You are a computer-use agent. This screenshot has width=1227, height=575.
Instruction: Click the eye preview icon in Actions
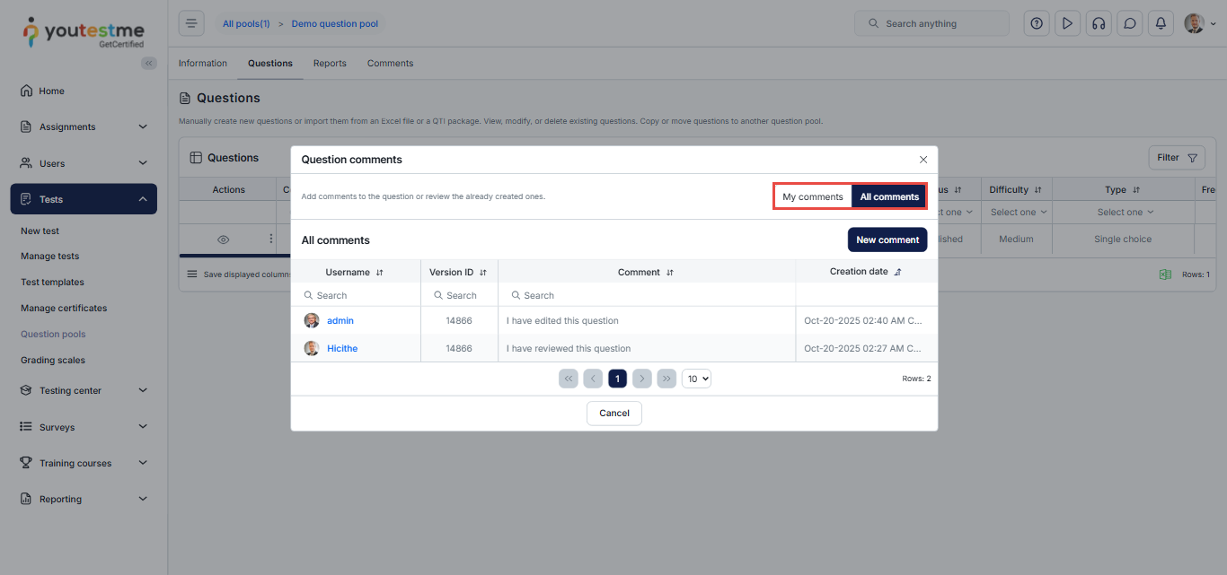pos(224,240)
